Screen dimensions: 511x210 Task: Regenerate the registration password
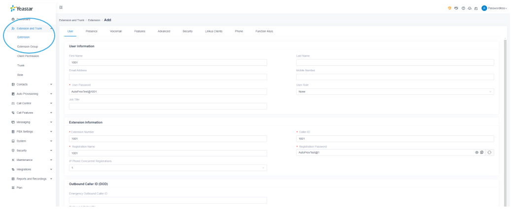[x=489, y=152]
